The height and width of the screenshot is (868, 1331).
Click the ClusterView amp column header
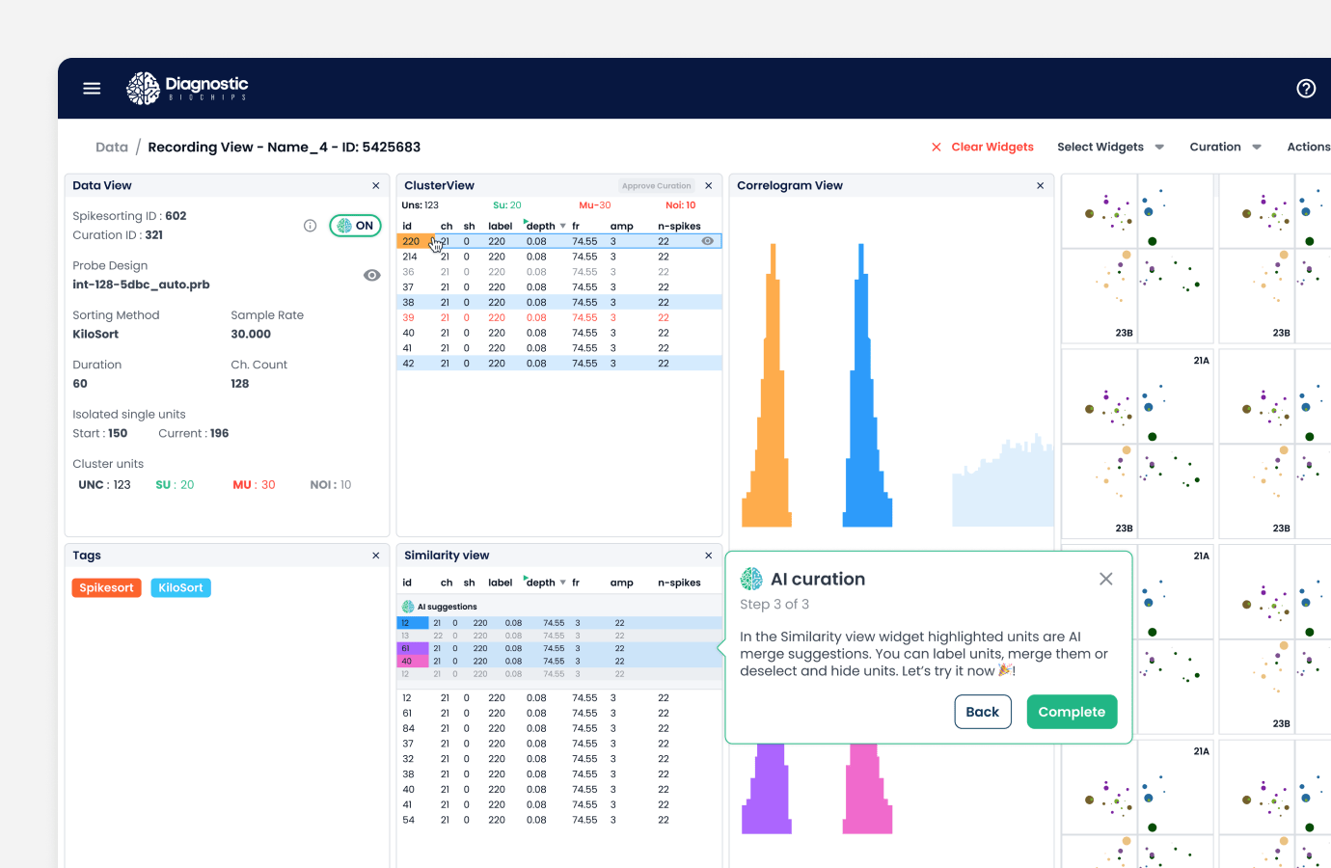(622, 227)
